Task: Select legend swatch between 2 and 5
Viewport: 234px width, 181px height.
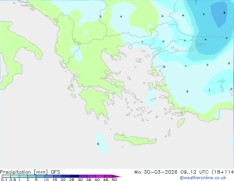Action: coord(32,176)
